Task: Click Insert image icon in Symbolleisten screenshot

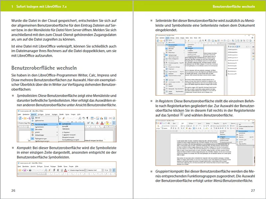Action: pos(97,118)
